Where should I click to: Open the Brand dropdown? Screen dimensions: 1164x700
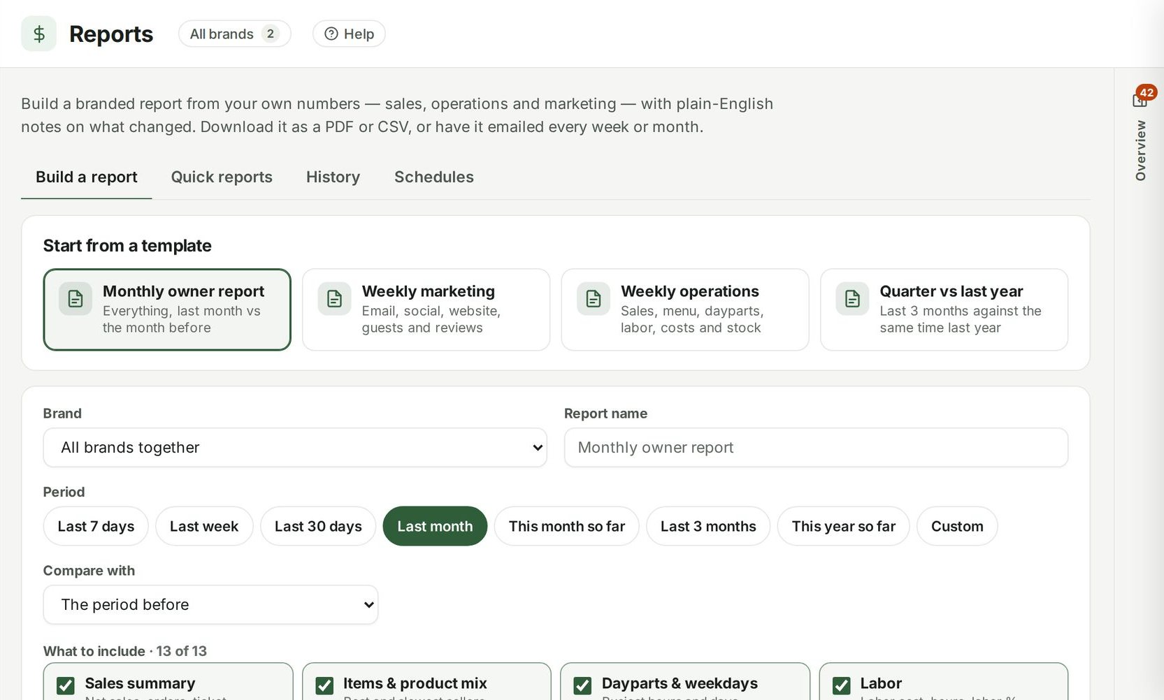[295, 448]
